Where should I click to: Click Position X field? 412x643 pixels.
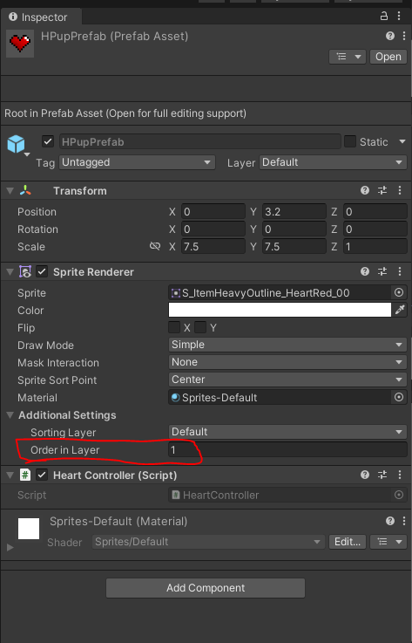(x=213, y=212)
